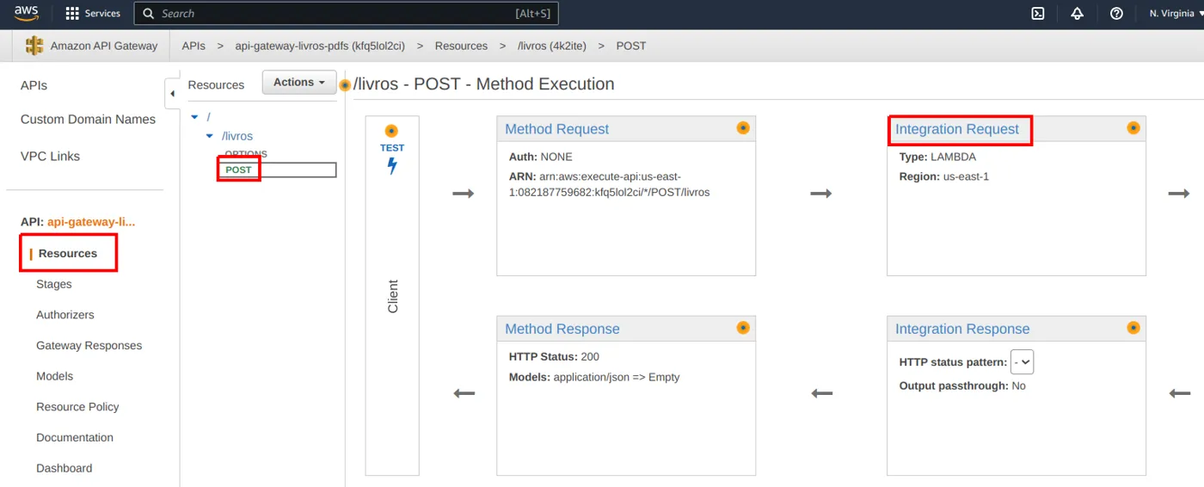Select the OPTIONS method in resource tree
1204x487 pixels.
[x=246, y=154]
